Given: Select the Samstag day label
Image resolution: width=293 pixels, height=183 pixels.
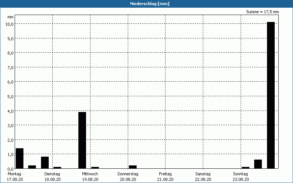Looking at the screenshot, I should point(203,174).
